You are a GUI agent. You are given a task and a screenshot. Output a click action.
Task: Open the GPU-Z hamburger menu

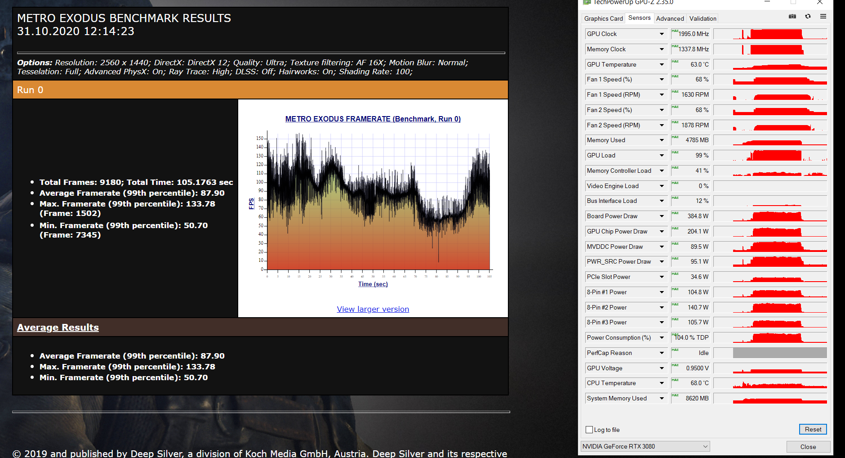point(823,17)
